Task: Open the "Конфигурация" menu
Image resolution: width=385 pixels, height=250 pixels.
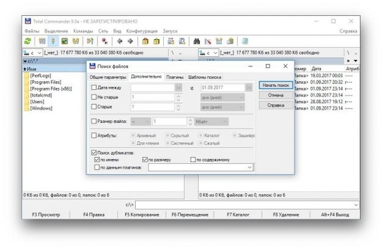Action: point(142,31)
